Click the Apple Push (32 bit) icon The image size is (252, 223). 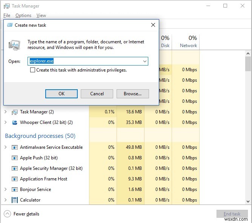[15, 158]
